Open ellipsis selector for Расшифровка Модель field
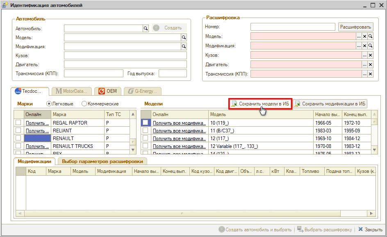Image resolution: width=387 pixels, height=237 pixels. click(359, 36)
